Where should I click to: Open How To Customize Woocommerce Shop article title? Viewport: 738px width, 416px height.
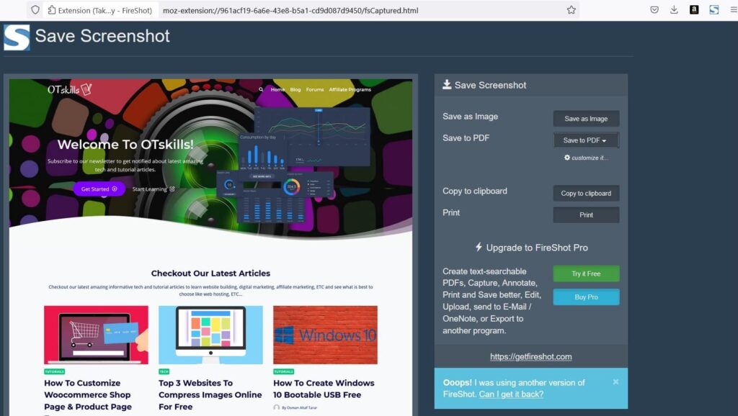88,395
